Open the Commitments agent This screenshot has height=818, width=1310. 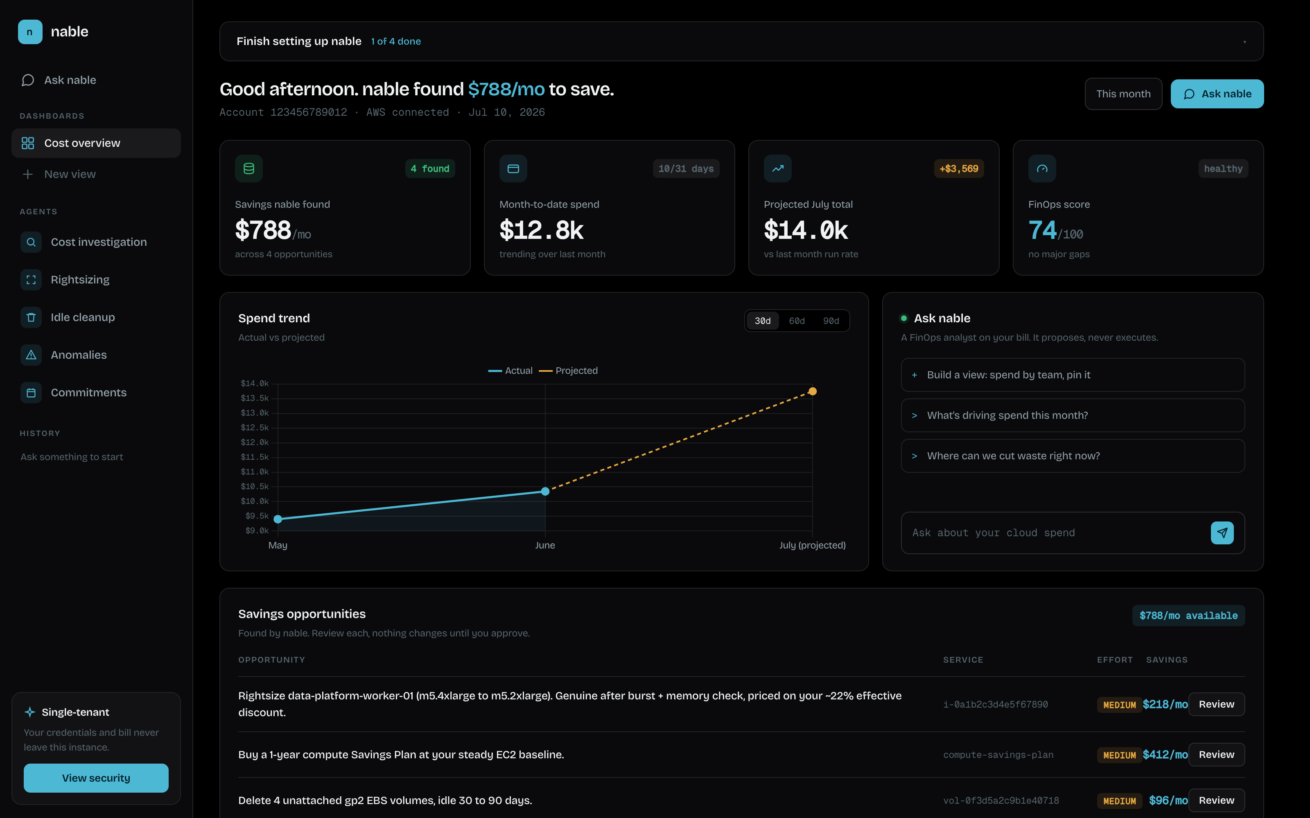(96, 392)
